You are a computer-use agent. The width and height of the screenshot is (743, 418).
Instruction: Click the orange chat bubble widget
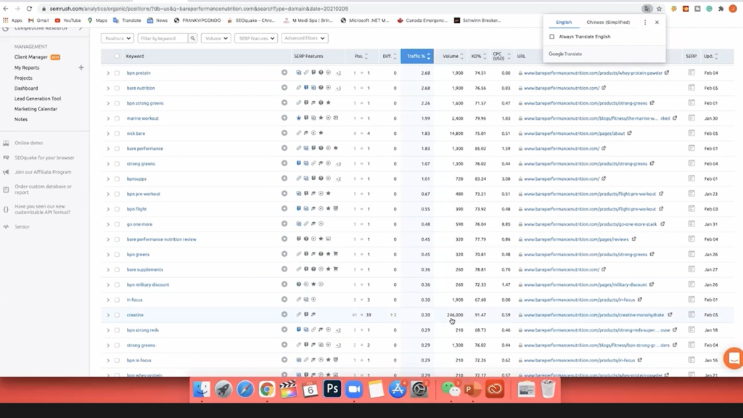[x=734, y=358]
